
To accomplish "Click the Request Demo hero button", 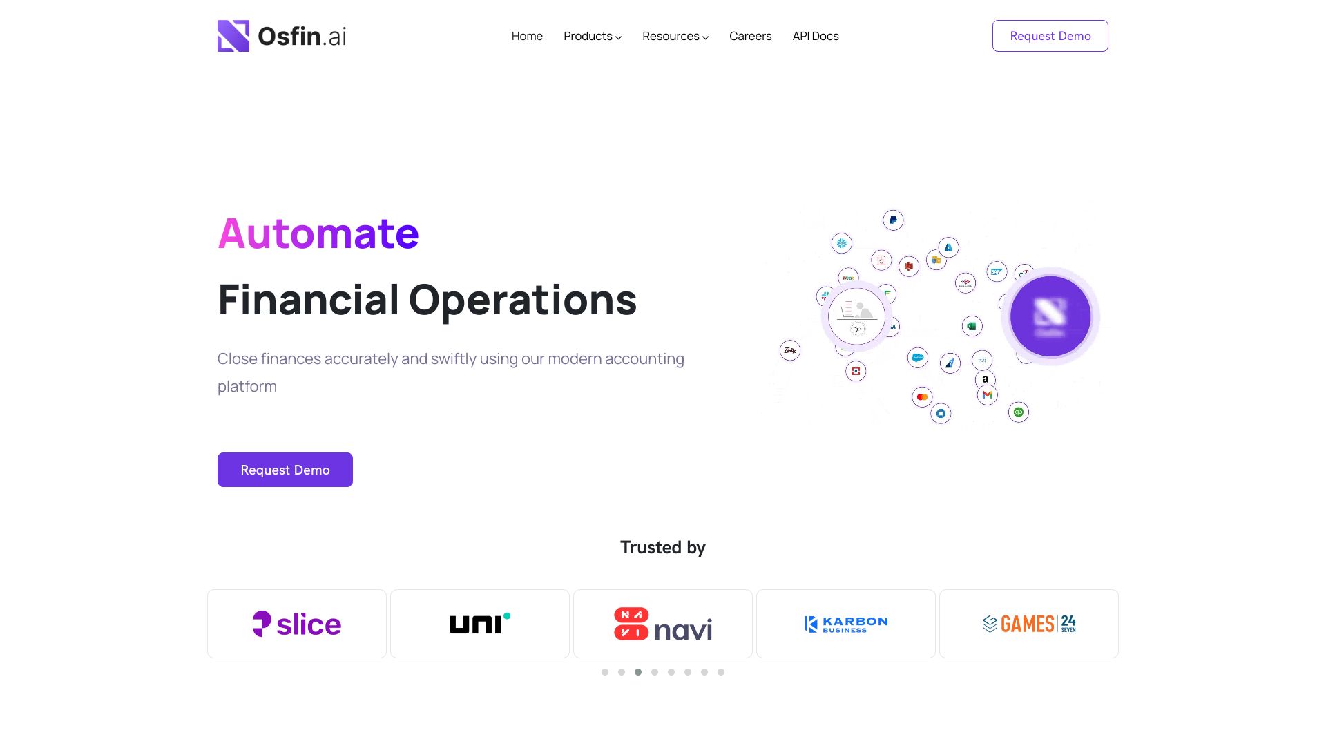I will (x=284, y=469).
